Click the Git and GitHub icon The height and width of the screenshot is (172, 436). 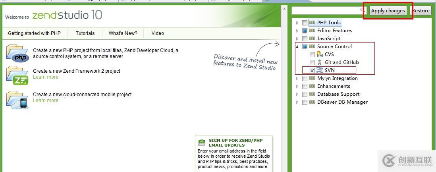point(320,62)
